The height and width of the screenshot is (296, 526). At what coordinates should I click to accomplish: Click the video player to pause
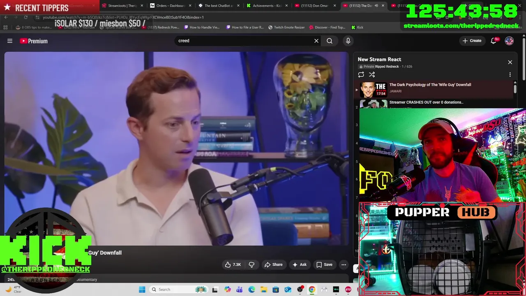point(176,149)
